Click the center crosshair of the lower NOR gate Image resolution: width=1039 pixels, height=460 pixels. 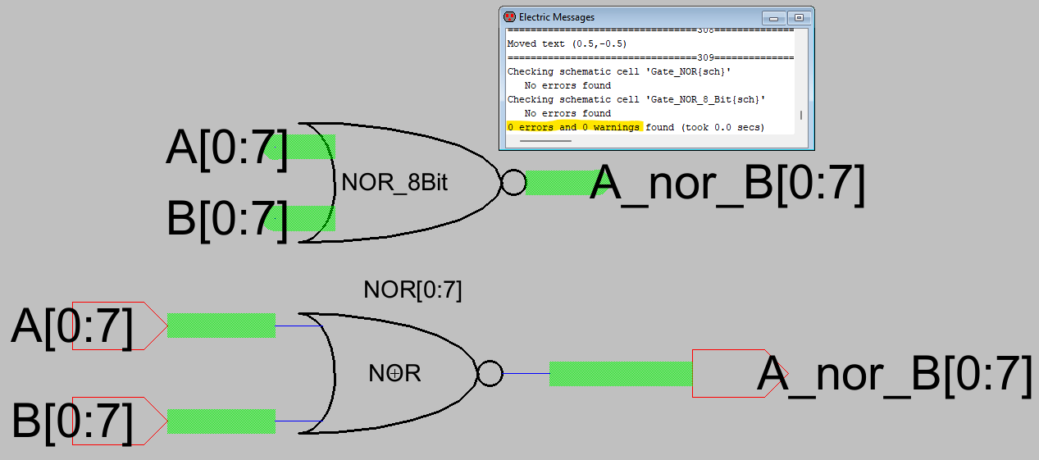pyautogui.click(x=394, y=374)
